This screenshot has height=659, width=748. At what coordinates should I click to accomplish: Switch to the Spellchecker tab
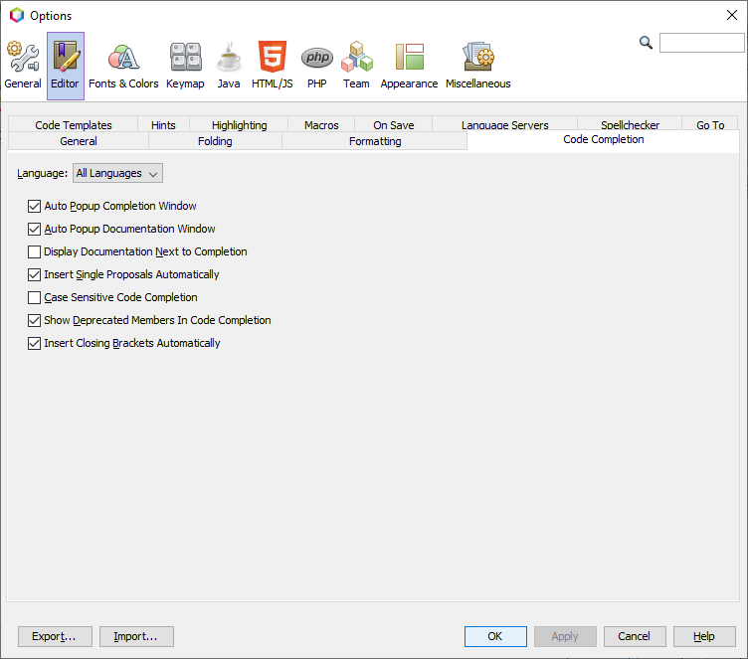click(x=630, y=125)
